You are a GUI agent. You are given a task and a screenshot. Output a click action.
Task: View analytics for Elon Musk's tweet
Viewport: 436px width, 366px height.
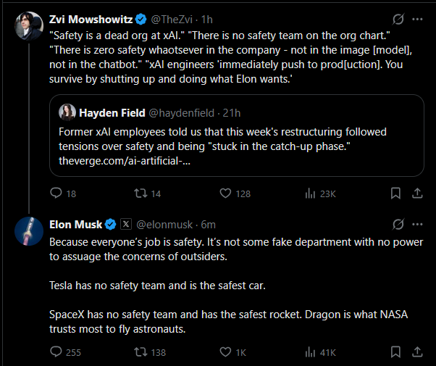(311, 352)
